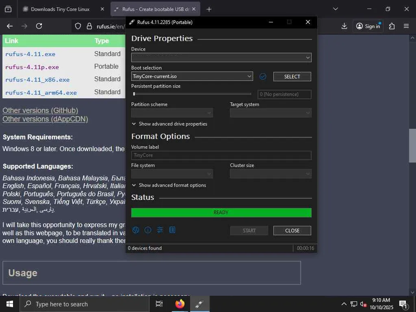Open Firefox hamburger application menu

pos(406,26)
